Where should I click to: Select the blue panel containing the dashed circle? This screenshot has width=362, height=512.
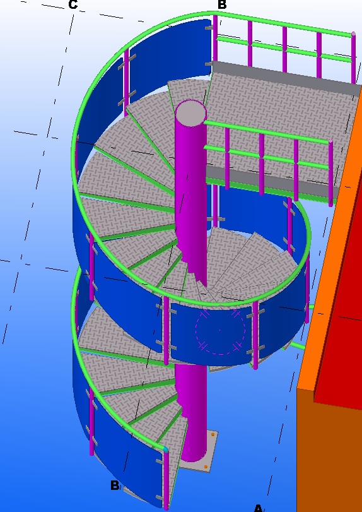(x=211, y=333)
